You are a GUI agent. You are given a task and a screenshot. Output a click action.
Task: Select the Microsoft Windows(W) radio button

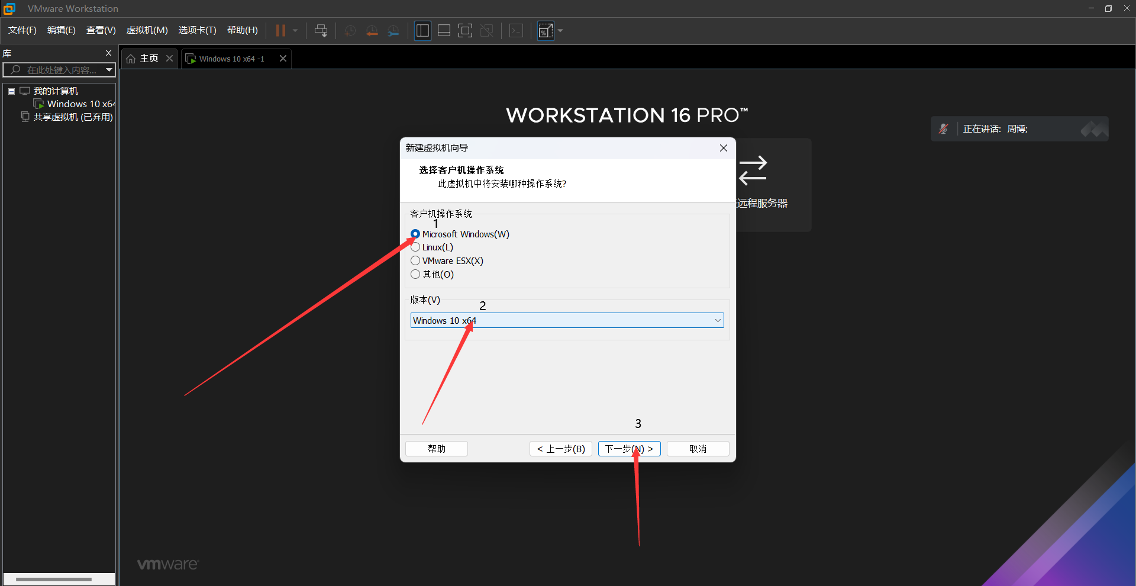[415, 234]
